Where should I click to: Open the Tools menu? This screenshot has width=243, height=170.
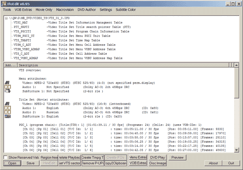pos(7,10)
